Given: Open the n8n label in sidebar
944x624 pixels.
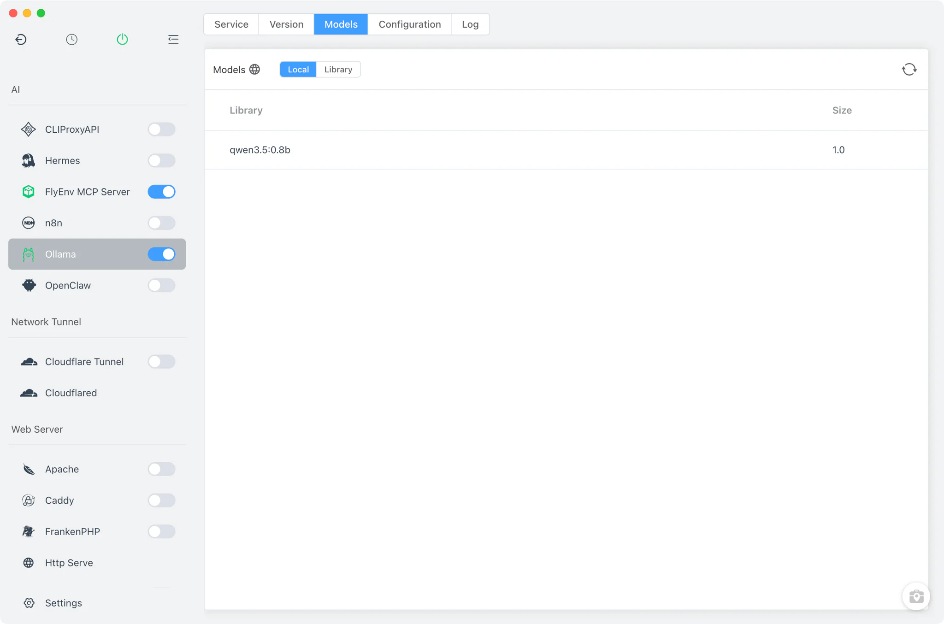Looking at the screenshot, I should point(53,223).
